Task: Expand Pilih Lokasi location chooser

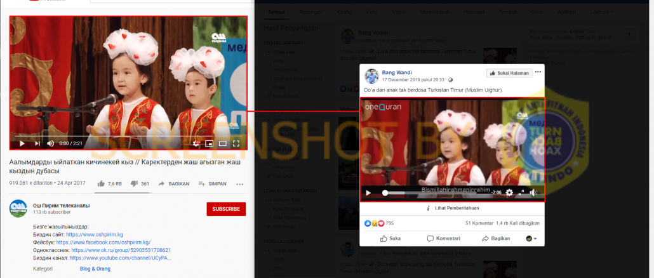Action: click(x=283, y=227)
